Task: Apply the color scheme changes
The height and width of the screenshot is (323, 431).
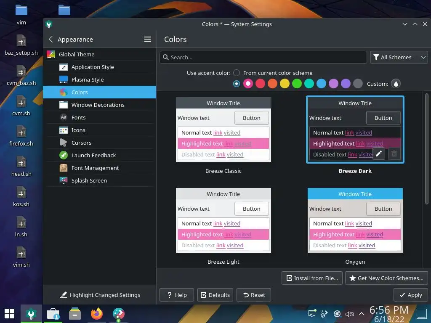Action: click(411, 295)
